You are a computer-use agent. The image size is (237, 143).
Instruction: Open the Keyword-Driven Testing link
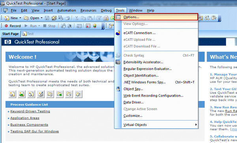[x=30, y=111]
